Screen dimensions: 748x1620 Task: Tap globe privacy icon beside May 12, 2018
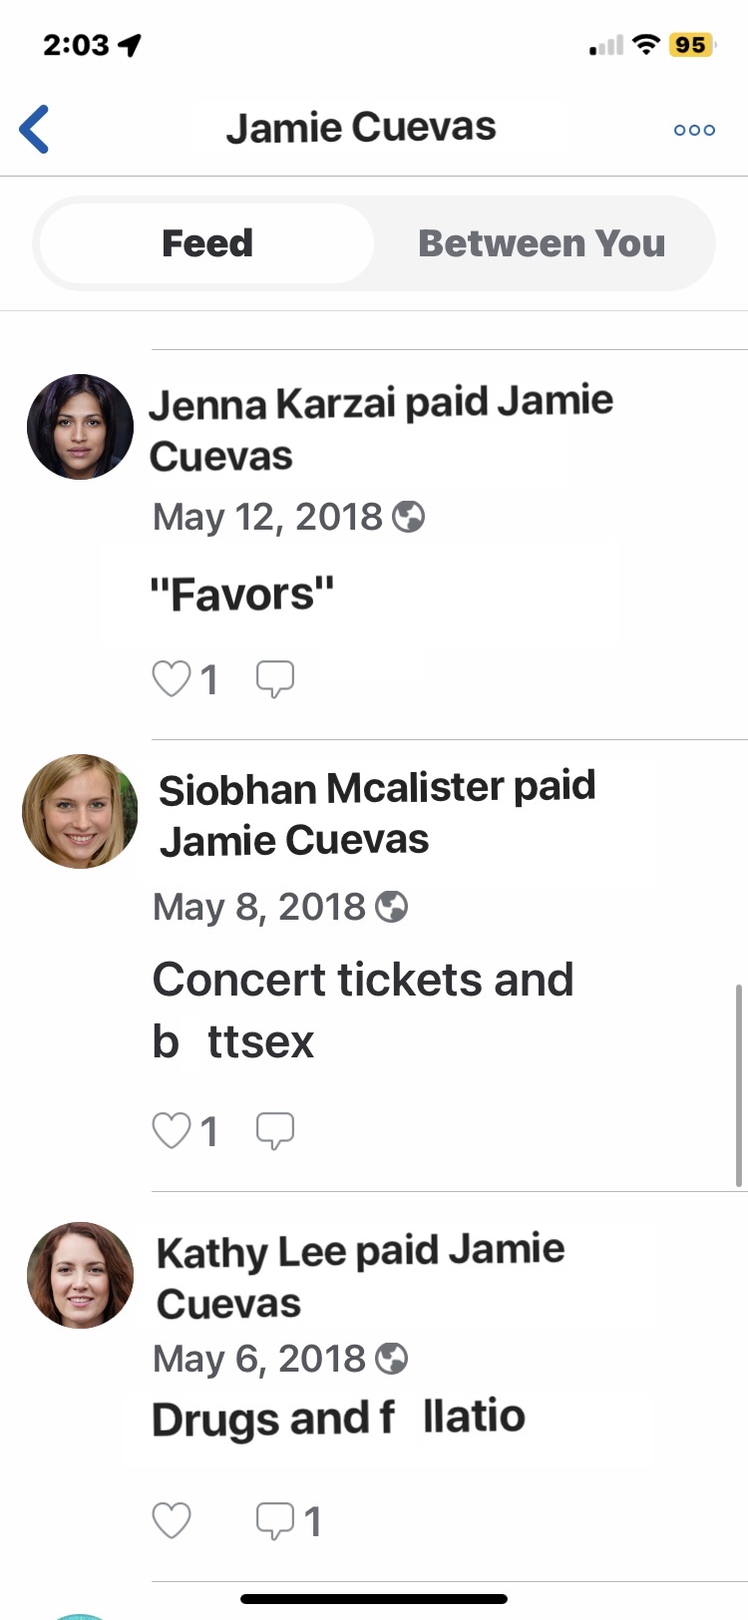408,516
